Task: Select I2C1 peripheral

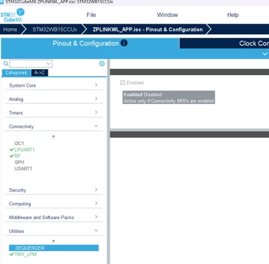Action: tap(19, 143)
